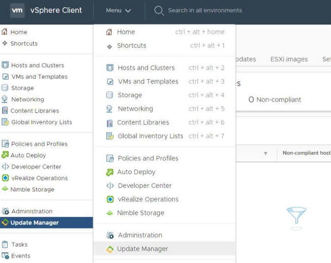This screenshot has width=331, height=263.
Task: Click Policies and Profiles icon in sidebar
Action: click(5, 144)
